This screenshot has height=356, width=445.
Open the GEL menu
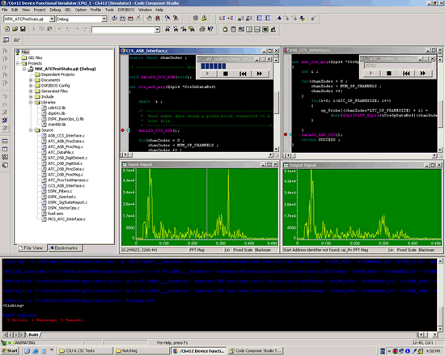coord(68,10)
